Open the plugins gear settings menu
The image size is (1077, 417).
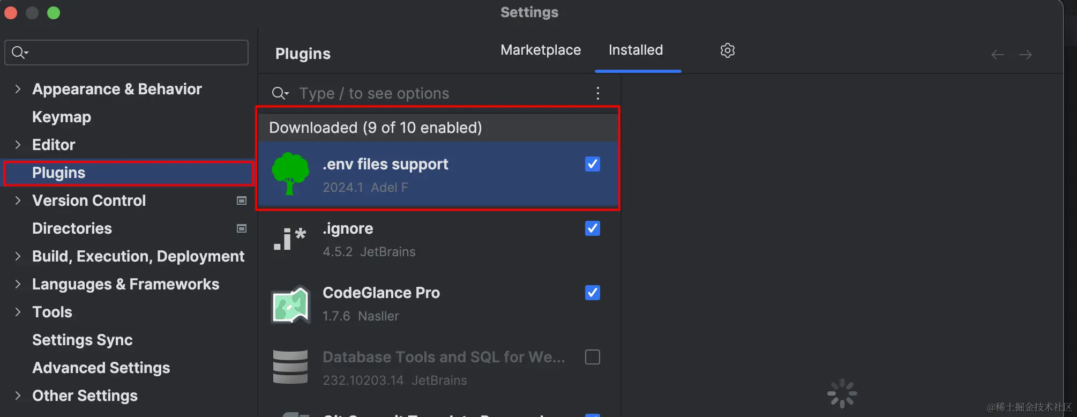pos(727,50)
